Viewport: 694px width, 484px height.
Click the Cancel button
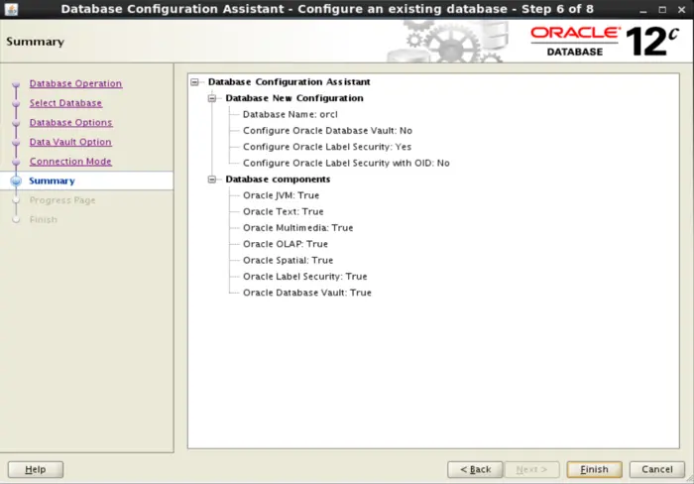657,469
